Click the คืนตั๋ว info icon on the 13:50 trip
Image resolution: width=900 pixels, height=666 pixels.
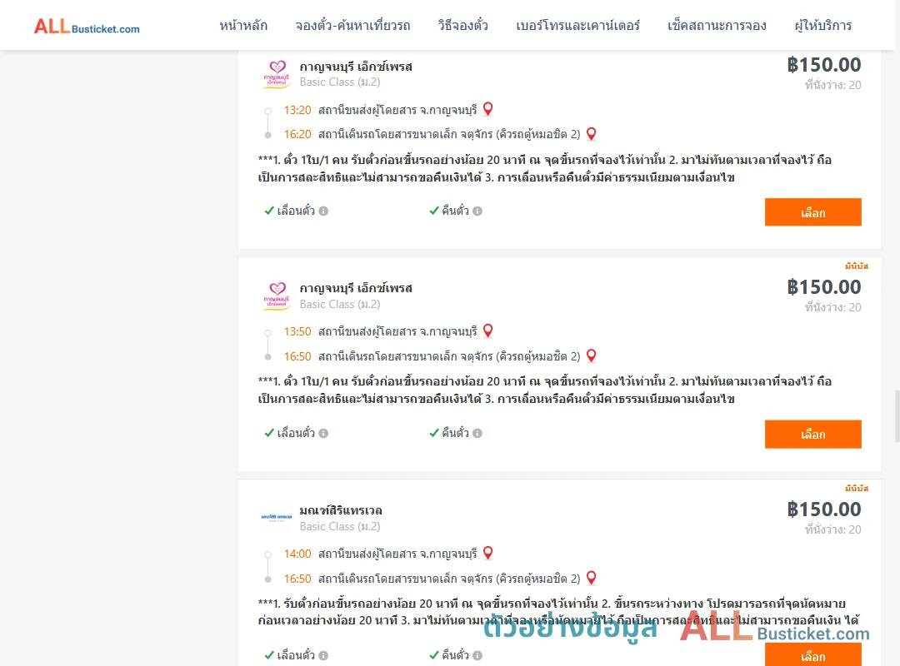477,433
